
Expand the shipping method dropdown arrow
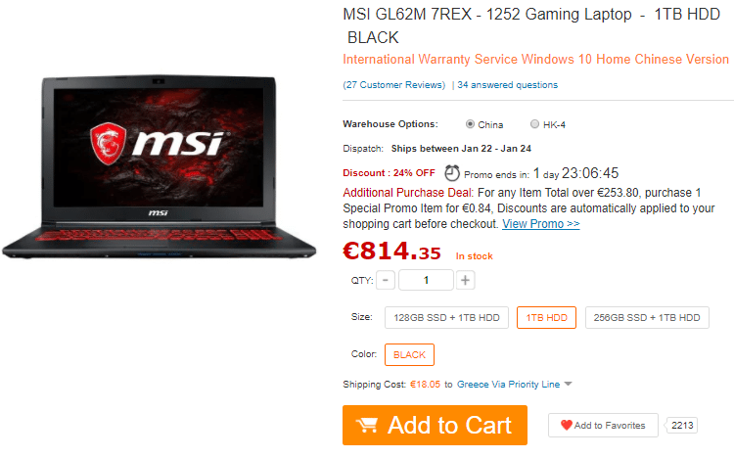click(x=568, y=384)
